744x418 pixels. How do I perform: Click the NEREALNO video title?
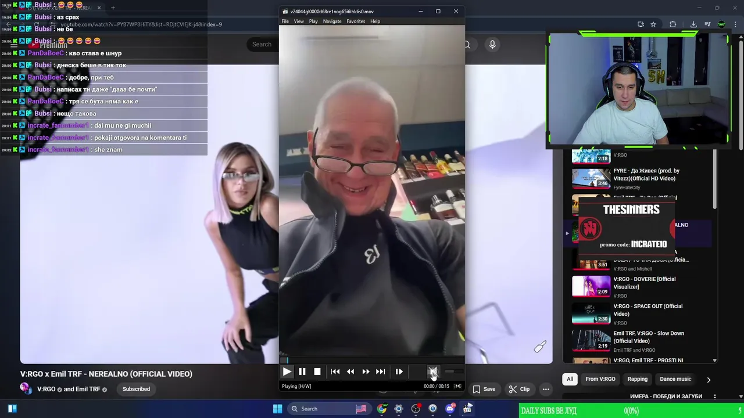pyautogui.click(x=106, y=374)
